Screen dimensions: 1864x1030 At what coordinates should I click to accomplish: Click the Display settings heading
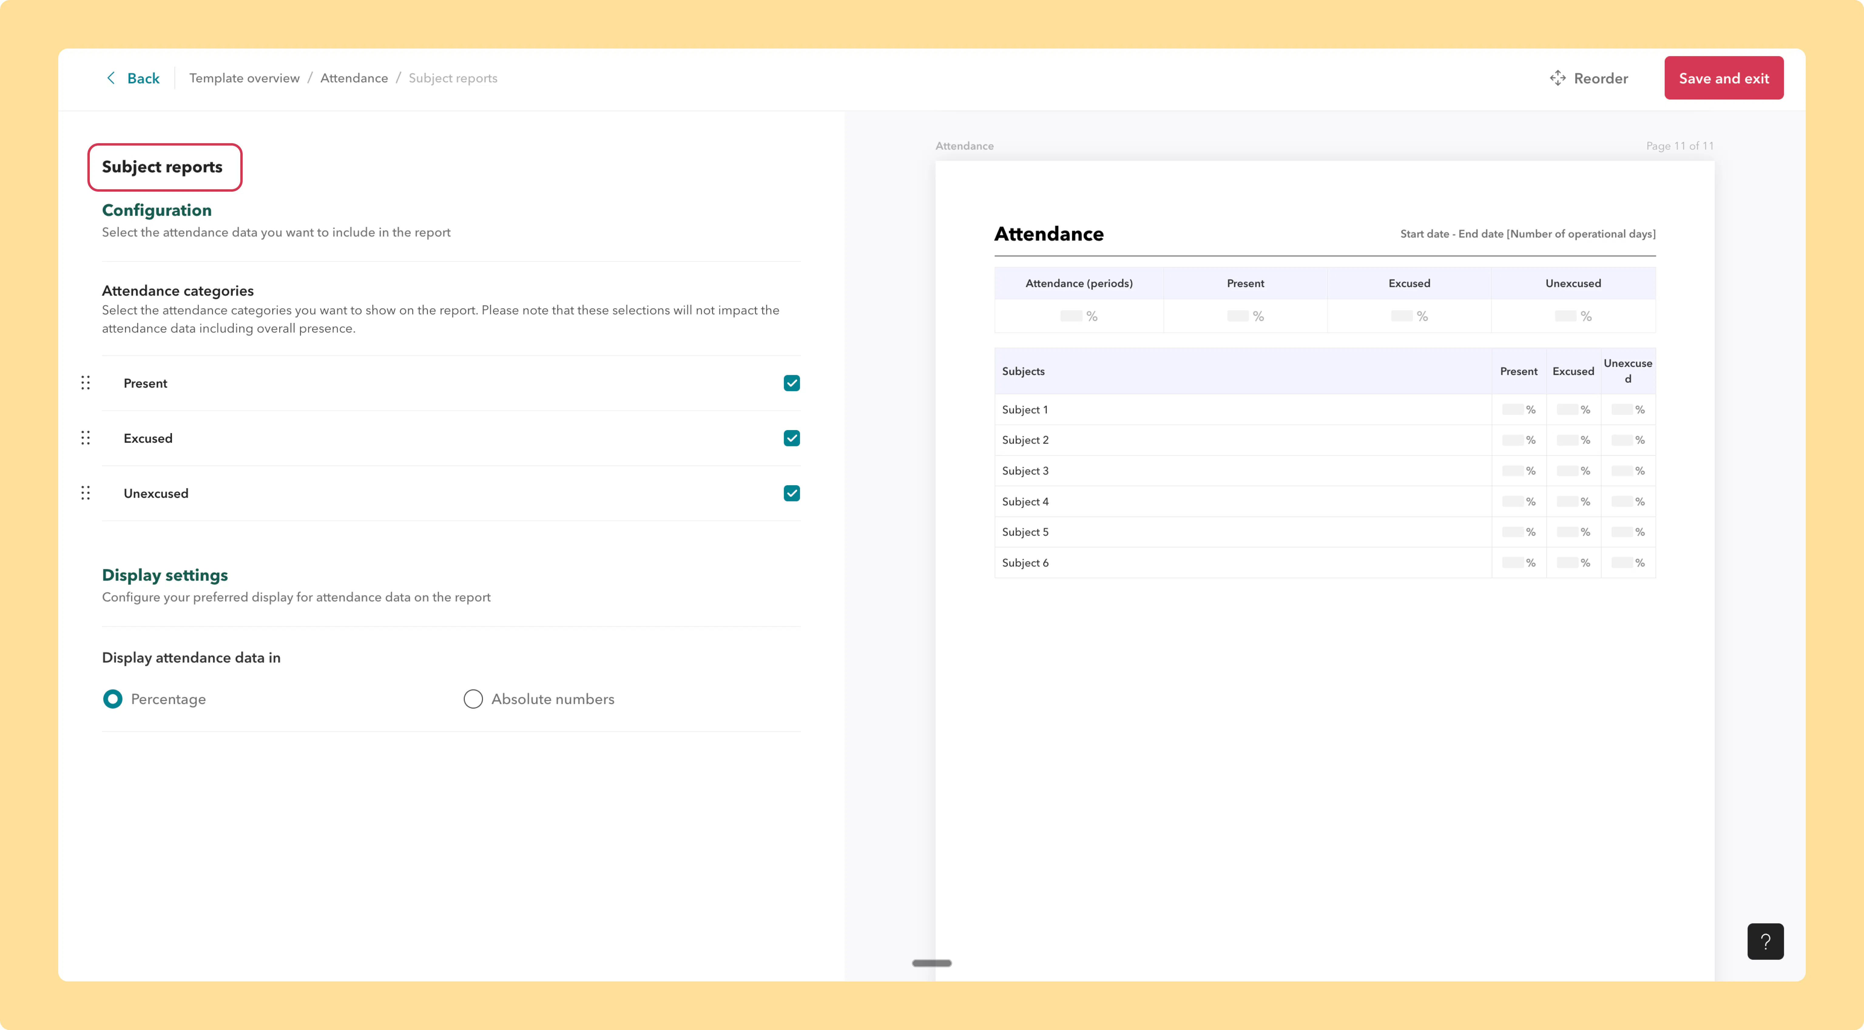[x=165, y=575]
